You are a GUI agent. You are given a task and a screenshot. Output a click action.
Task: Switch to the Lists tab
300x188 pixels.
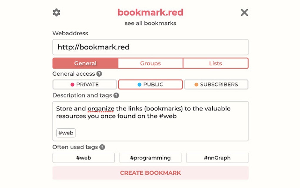point(216,63)
